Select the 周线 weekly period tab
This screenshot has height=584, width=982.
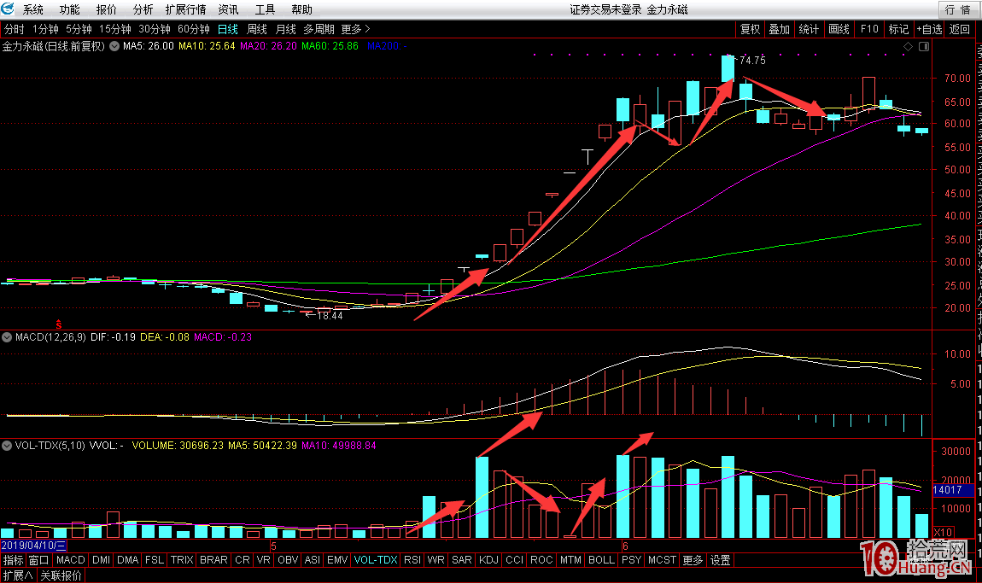(x=257, y=29)
